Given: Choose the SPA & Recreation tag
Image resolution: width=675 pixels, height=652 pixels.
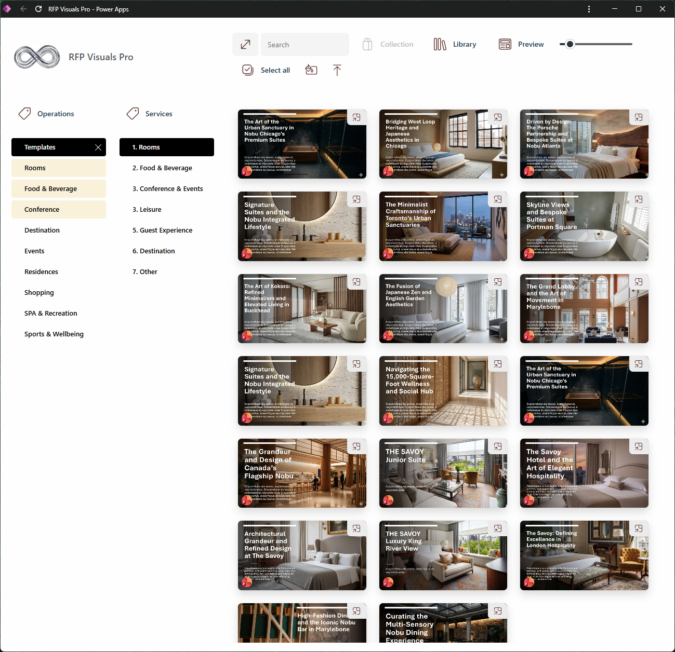Looking at the screenshot, I should point(59,314).
